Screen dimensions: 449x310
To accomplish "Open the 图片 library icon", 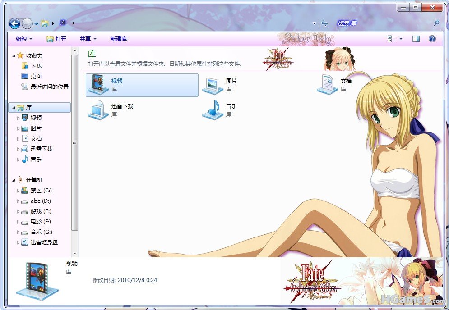I will tap(213, 85).
